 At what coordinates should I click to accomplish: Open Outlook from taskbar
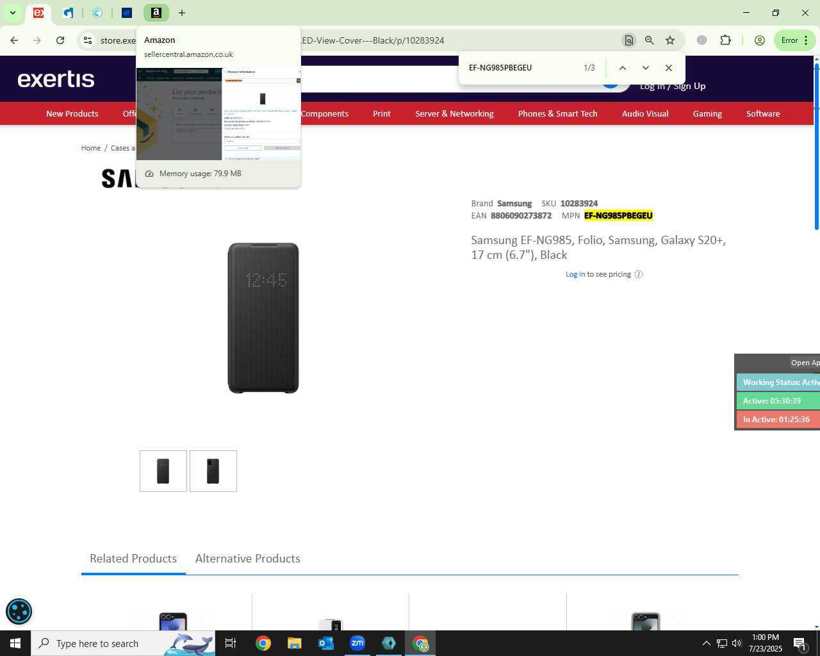[x=326, y=643]
